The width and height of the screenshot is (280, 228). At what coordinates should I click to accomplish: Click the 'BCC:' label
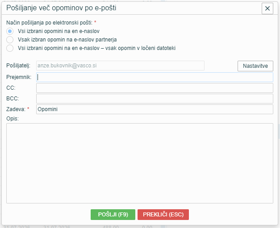[13, 99]
